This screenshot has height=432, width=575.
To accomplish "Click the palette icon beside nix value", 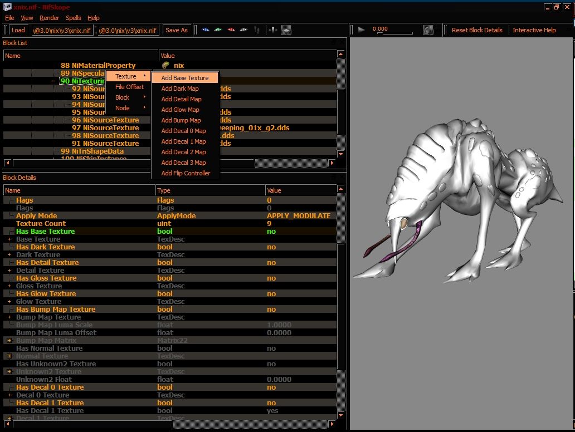I will click(165, 65).
